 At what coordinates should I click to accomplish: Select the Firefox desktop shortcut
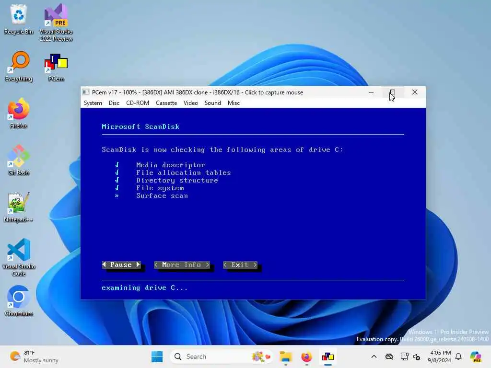[x=19, y=113]
